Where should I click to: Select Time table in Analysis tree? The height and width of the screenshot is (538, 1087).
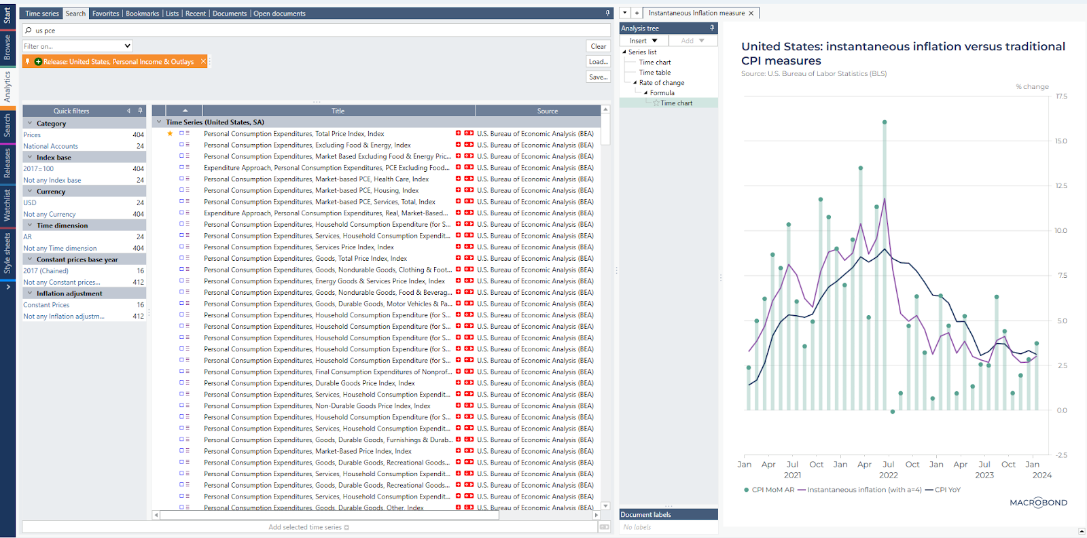pos(655,73)
